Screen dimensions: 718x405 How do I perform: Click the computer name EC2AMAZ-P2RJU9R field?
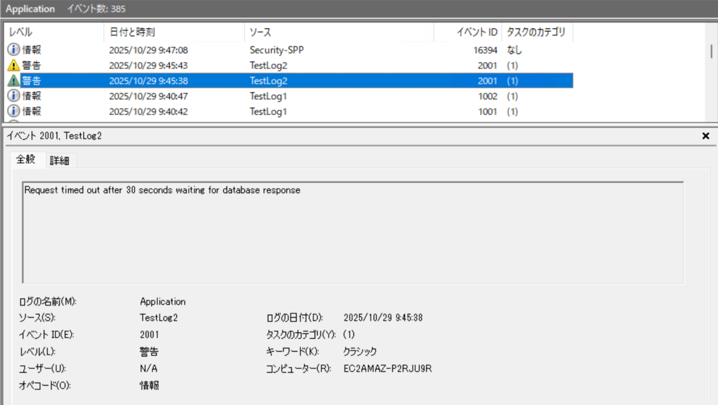pyautogui.click(x=387, y=369)
